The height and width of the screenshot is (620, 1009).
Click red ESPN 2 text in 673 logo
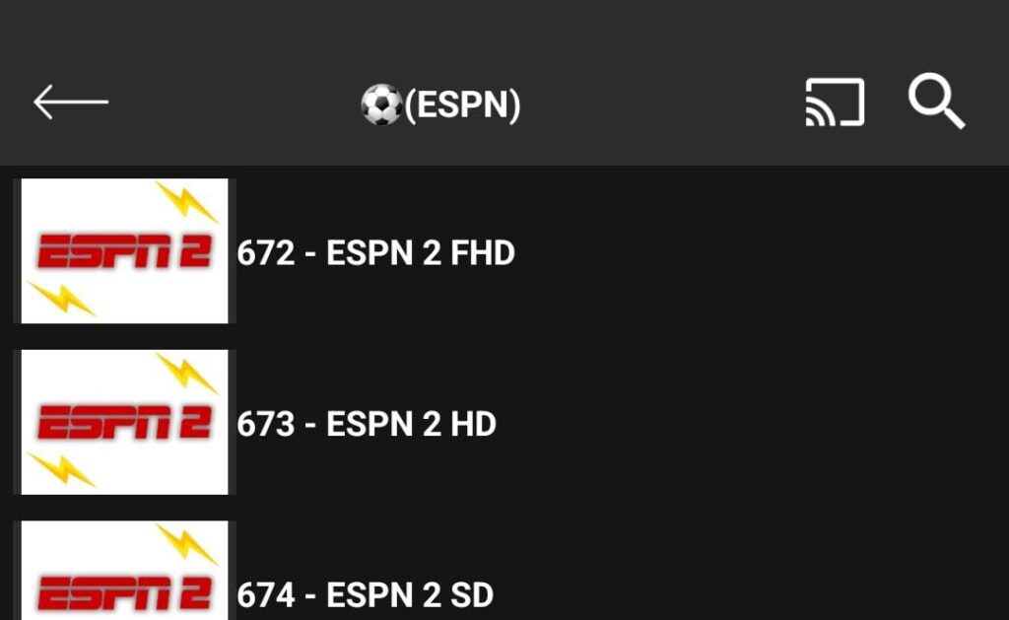123,425
